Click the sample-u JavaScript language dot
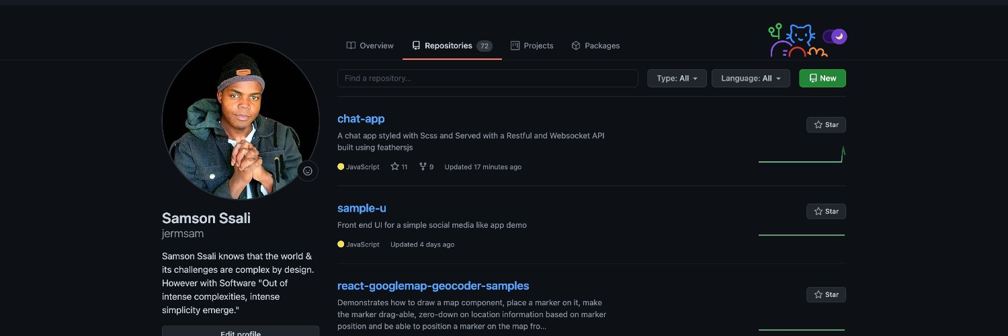The height and width of the screenshot is (336, 1008). pos(341,245)
